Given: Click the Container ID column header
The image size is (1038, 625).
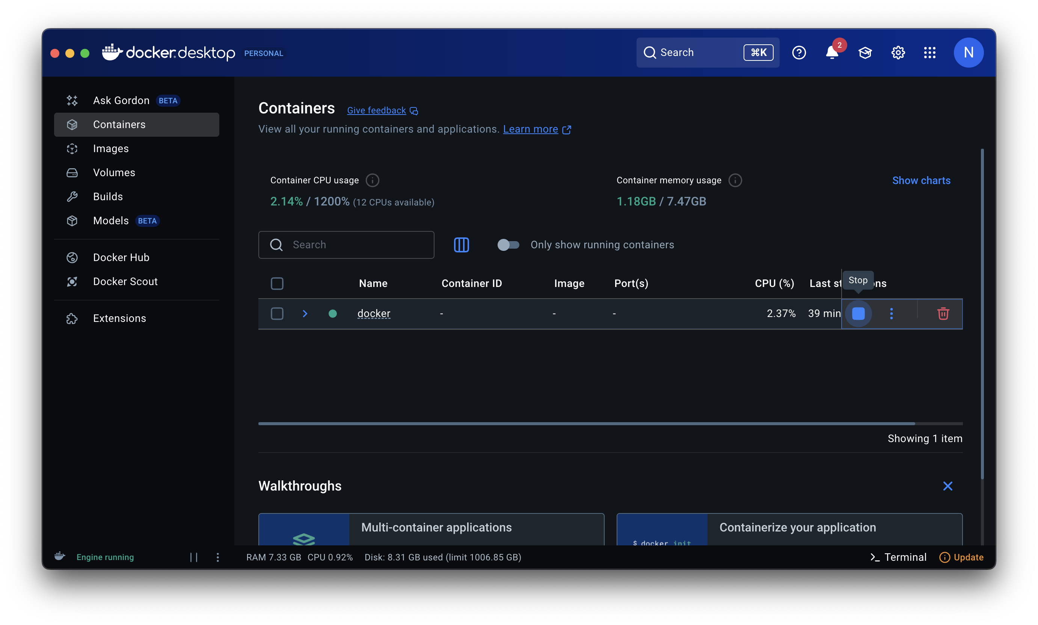Looking at the screenshot, I should click(x=471, y=284).
